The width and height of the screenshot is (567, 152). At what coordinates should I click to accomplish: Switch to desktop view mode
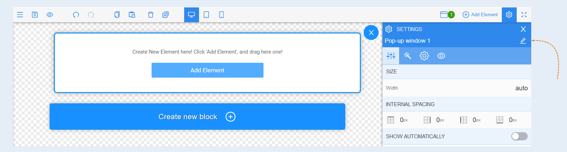click(x=192, y=15)
